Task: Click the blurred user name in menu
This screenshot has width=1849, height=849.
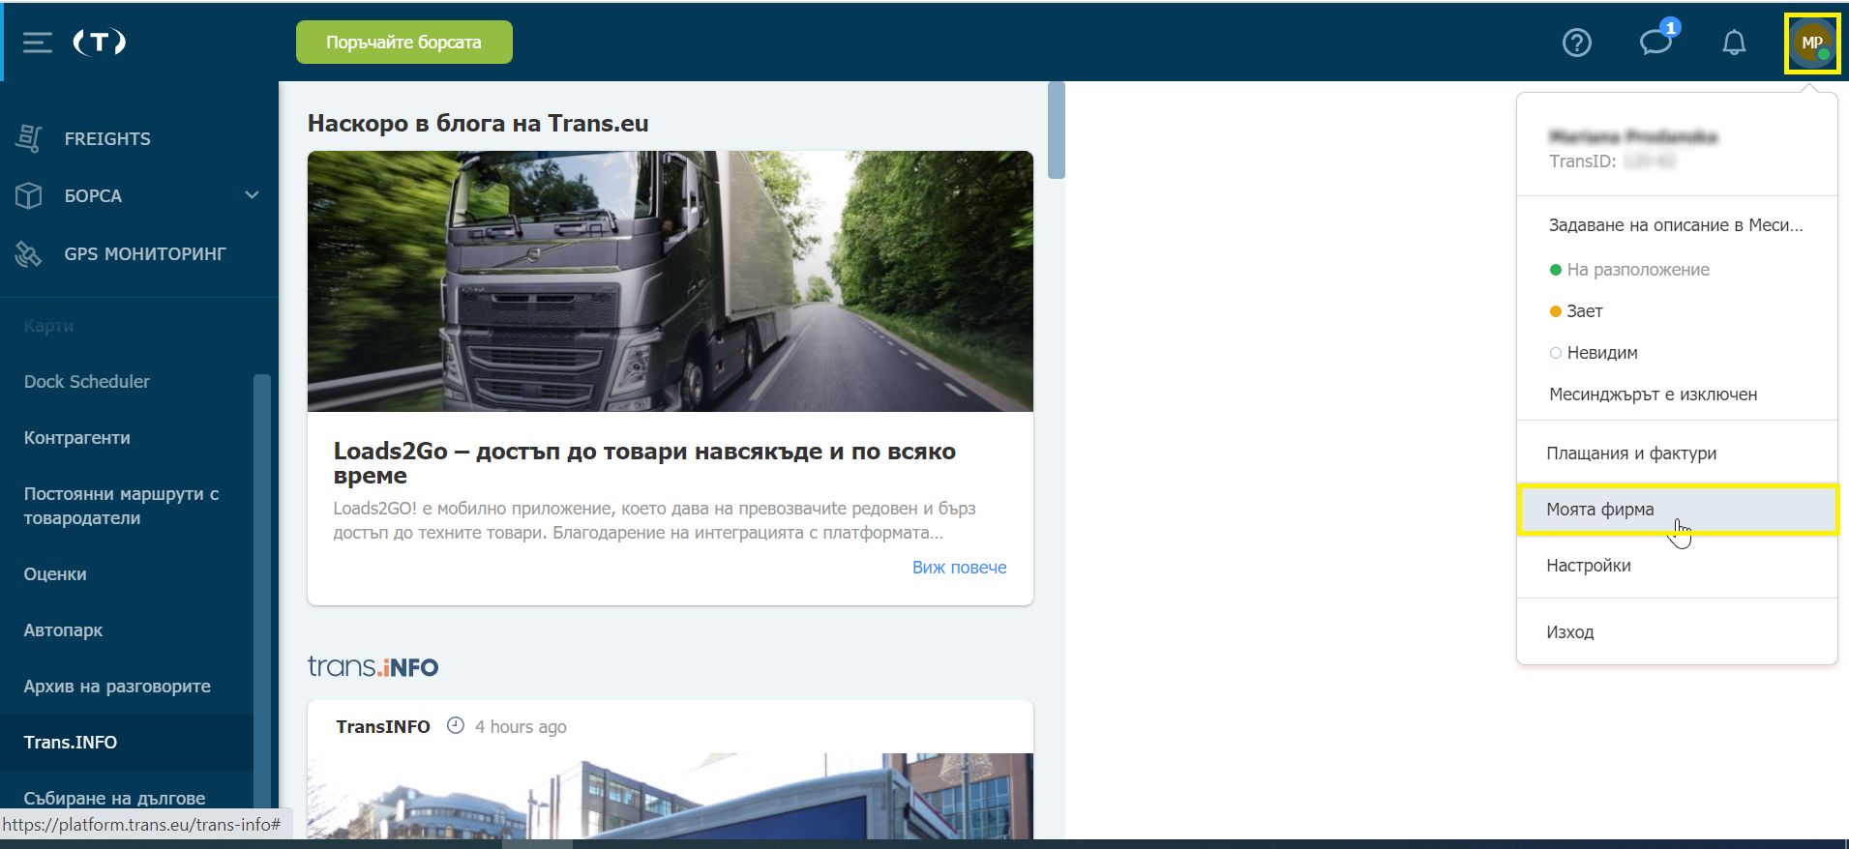Action: coord(1633,136)
